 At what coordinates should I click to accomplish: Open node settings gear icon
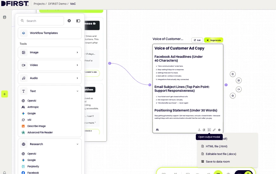(x=219, y=130)
